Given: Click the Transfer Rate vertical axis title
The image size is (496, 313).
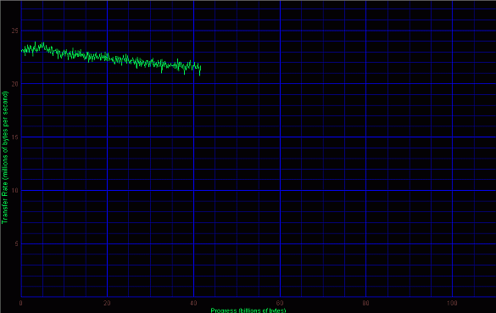Looking at the screenshot, I should click(x=5, y=157).
